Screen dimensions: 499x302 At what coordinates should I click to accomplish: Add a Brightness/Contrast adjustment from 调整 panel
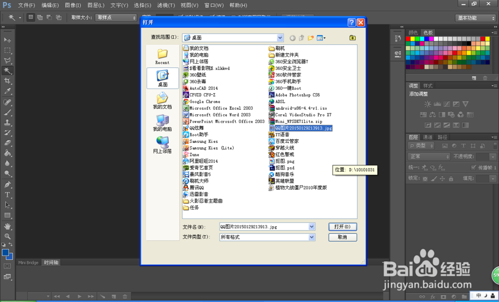(428, 104)
